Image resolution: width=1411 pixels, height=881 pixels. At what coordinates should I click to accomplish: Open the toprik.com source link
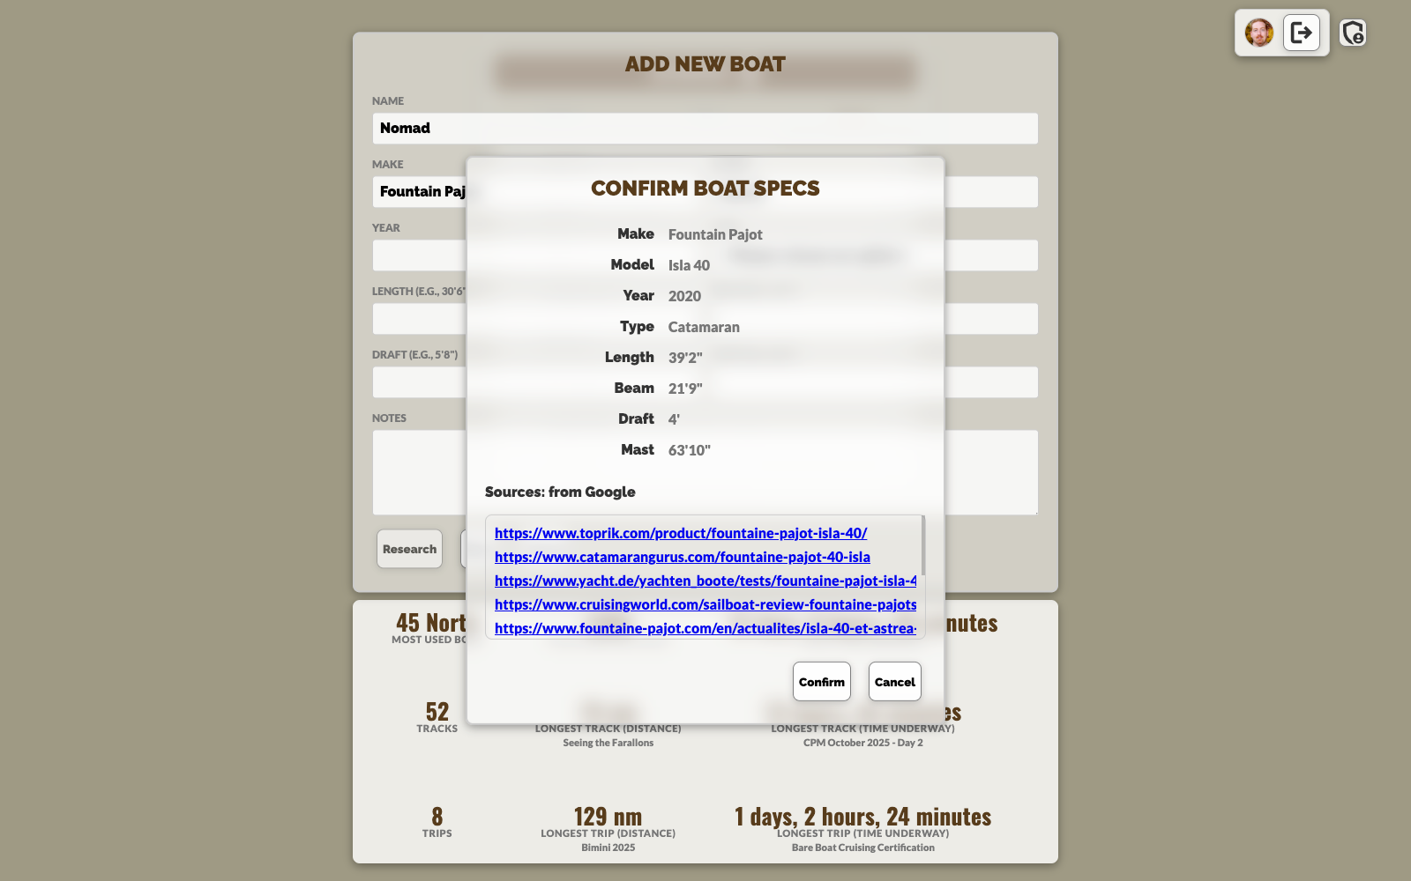(x=681, y=533)
